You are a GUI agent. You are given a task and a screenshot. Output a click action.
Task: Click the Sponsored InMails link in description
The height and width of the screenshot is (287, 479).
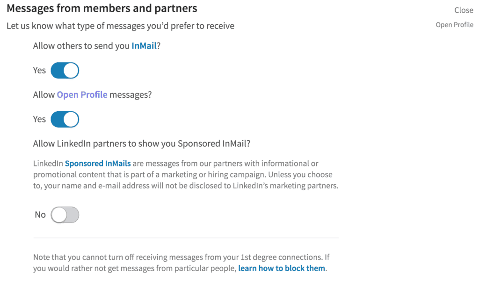pos(97,163)
